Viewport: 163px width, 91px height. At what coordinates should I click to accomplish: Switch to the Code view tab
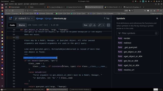[x=12, y=25]
